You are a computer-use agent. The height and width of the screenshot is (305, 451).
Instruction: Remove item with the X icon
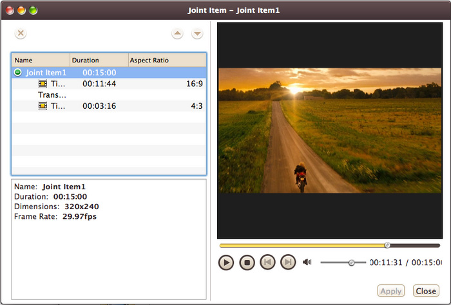coord(21,33)
